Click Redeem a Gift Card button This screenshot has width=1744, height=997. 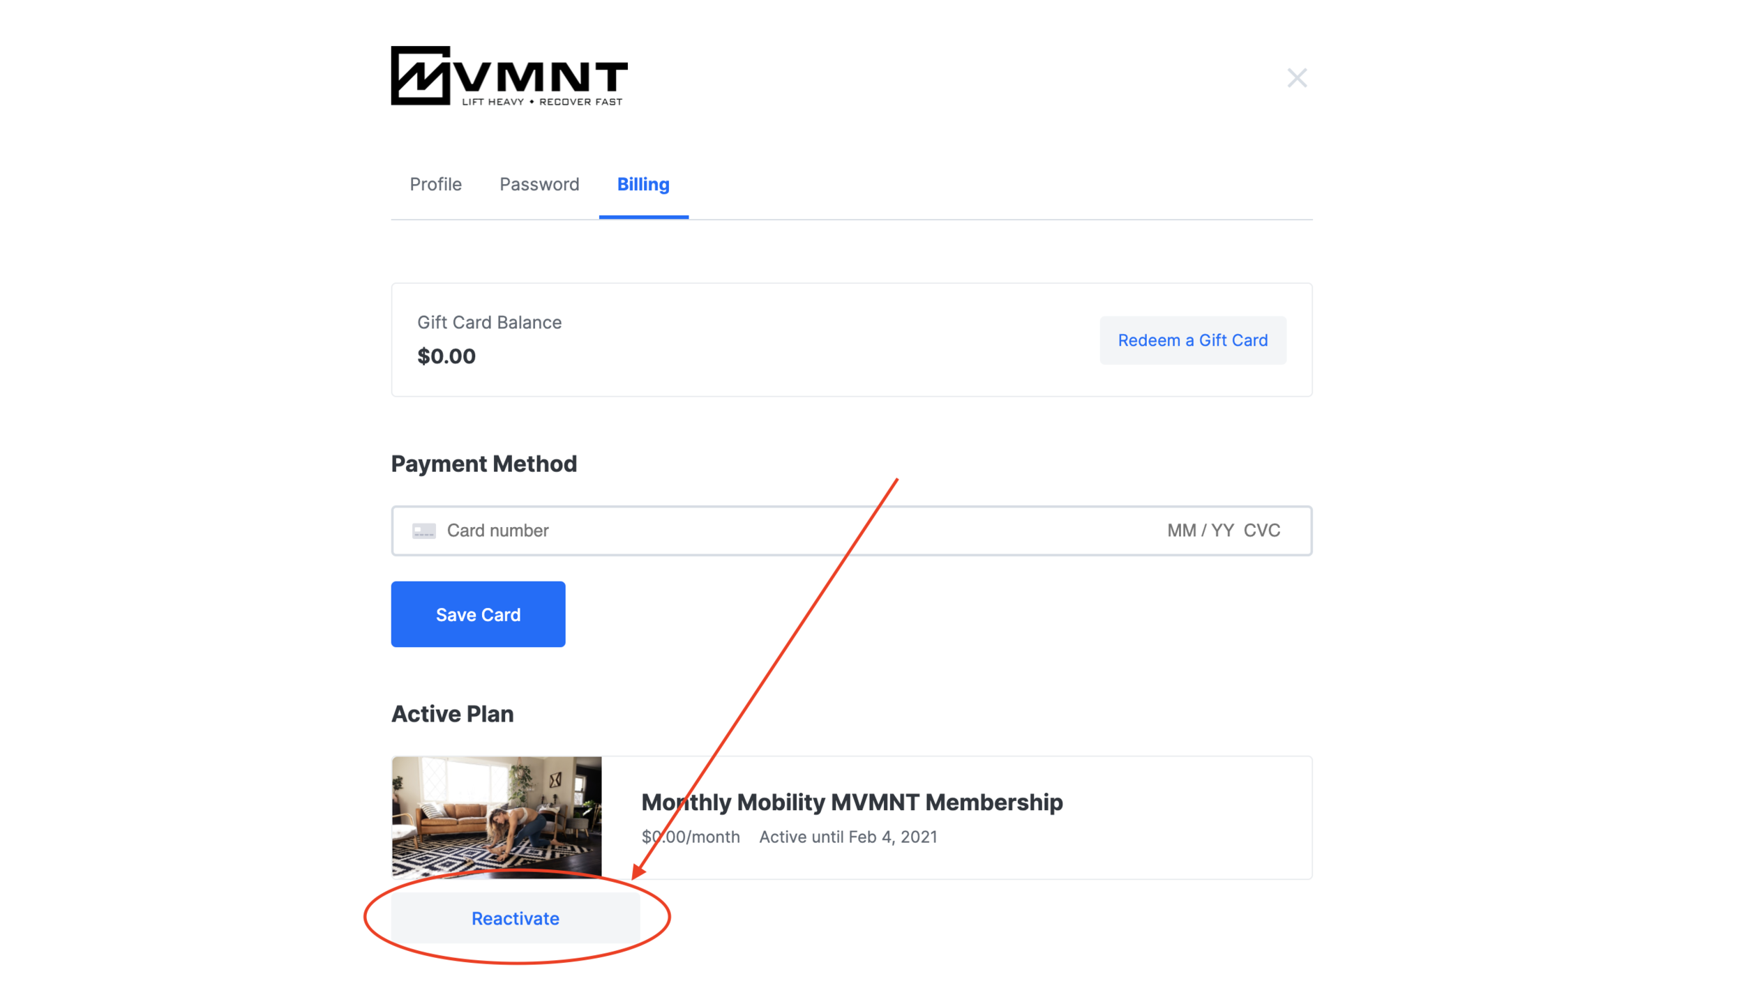point(1193,340)
